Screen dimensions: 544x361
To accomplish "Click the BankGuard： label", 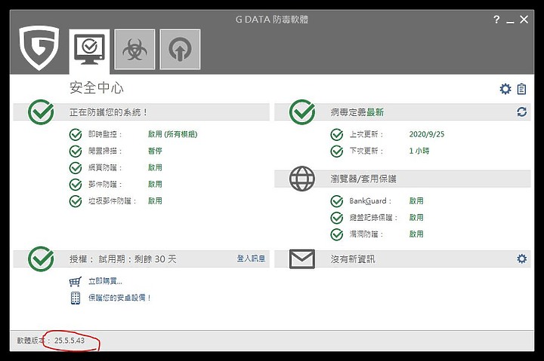I will [370, 200].
